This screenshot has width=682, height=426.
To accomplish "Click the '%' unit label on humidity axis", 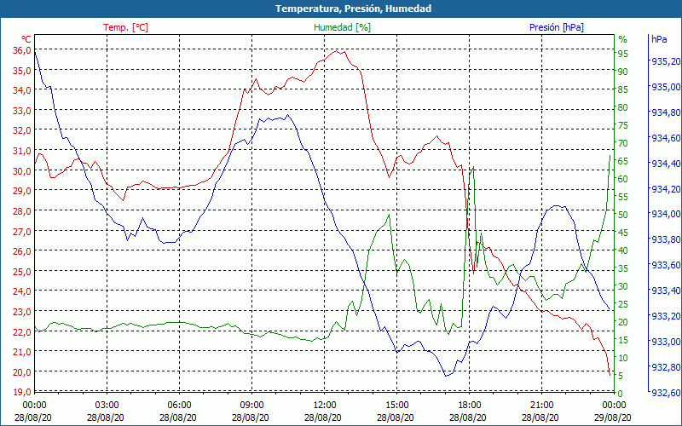I will 623,39.
